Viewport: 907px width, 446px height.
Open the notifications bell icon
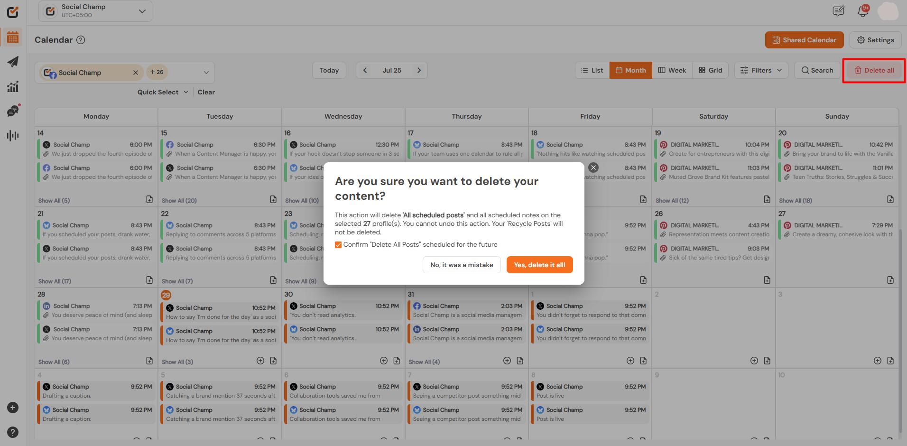863,11
